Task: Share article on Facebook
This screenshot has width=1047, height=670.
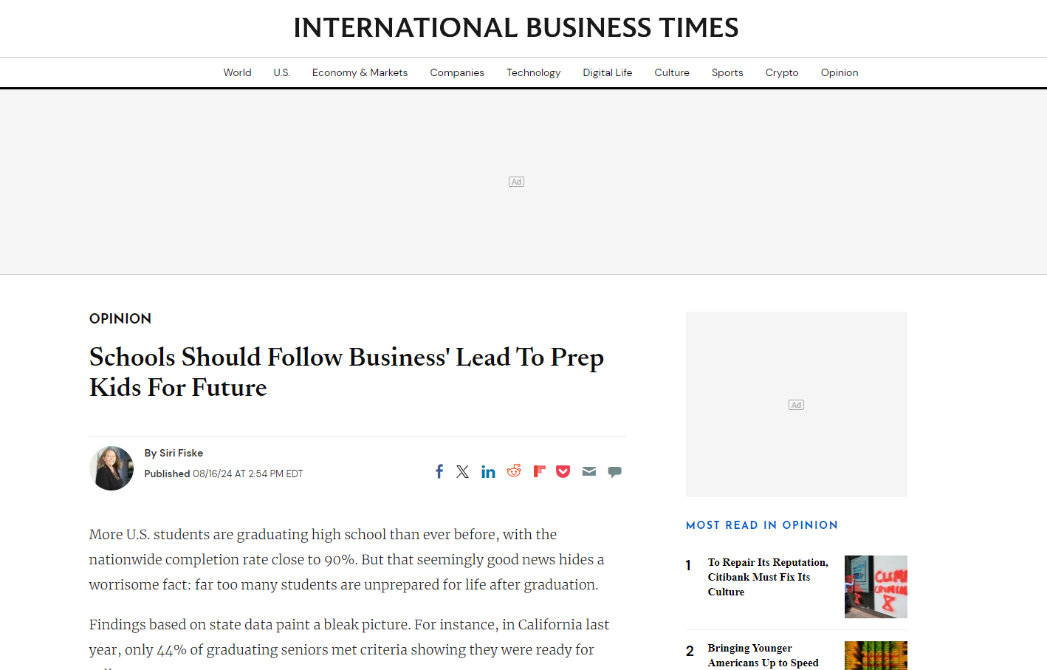Action: 439,471
